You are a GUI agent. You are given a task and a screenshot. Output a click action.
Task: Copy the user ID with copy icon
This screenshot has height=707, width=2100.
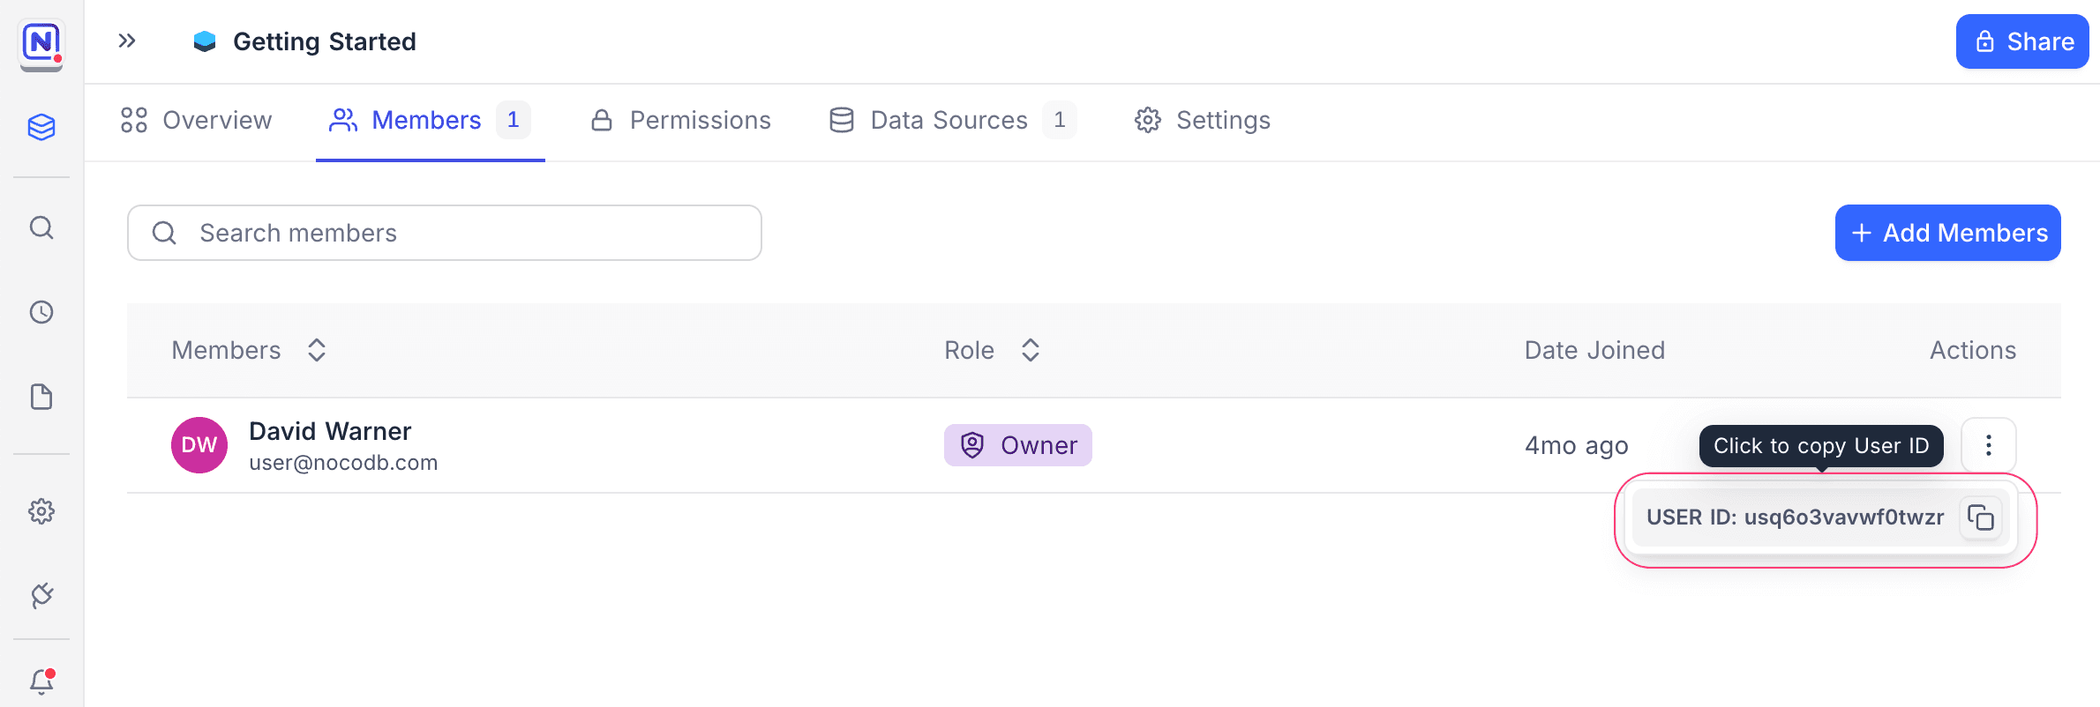(1981, 517)
